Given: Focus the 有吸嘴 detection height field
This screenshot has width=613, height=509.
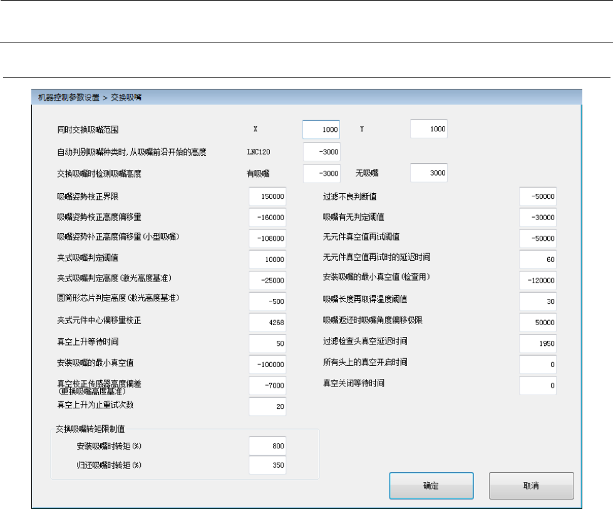Looking at the screenshot, I should [x=321, y=173].
